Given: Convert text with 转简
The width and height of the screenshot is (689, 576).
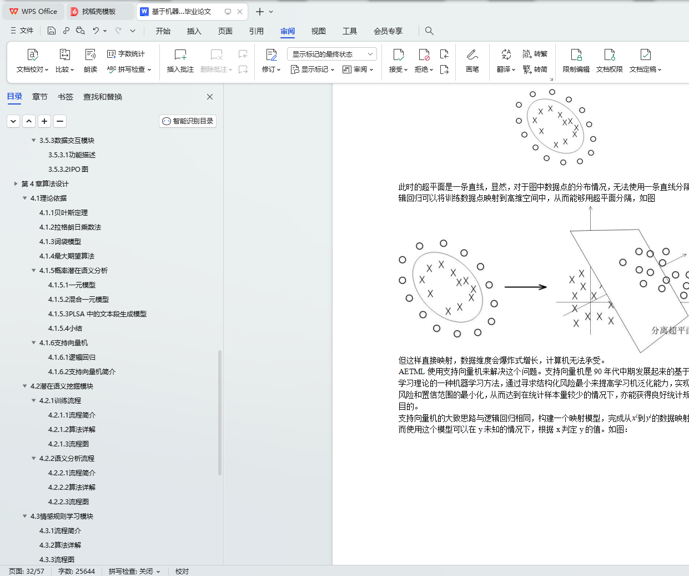Looking at the screenshot, I should coord(535,69).
